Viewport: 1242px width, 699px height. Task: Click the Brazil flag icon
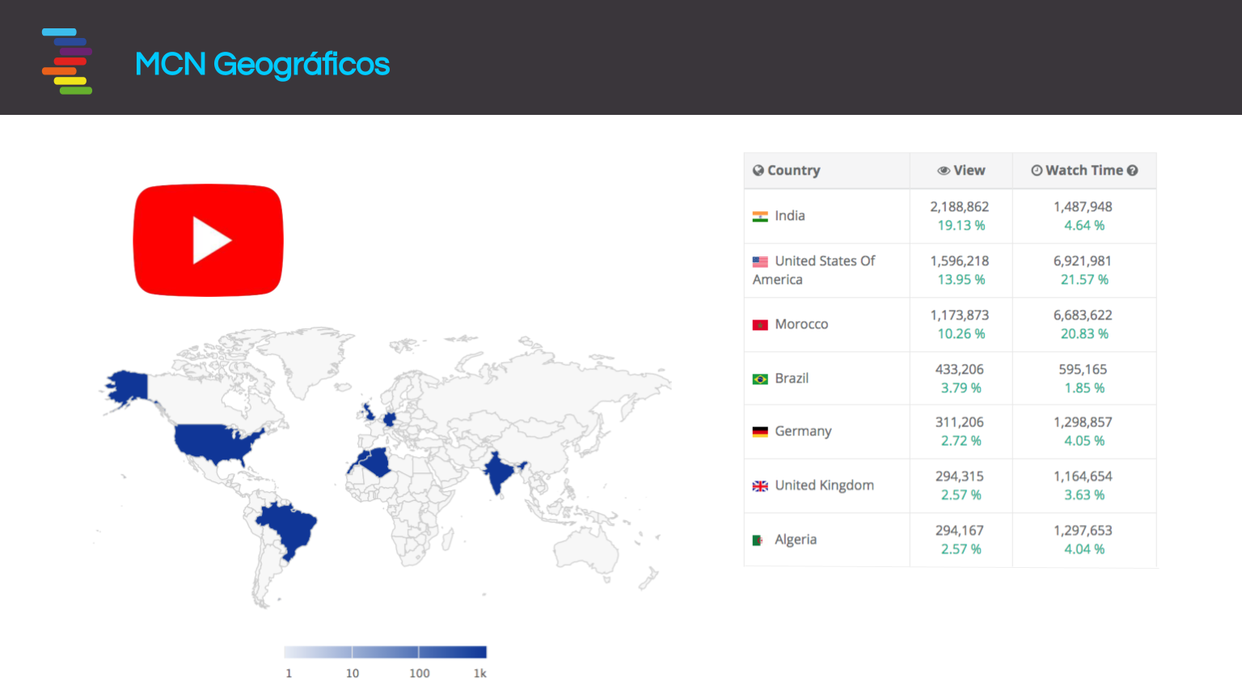coord(760,379)
